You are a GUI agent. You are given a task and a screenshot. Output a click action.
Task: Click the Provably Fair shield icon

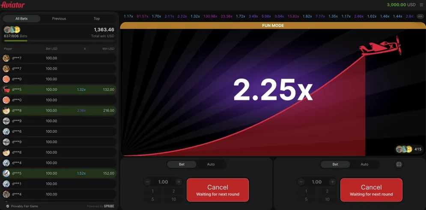pos(8,206)
